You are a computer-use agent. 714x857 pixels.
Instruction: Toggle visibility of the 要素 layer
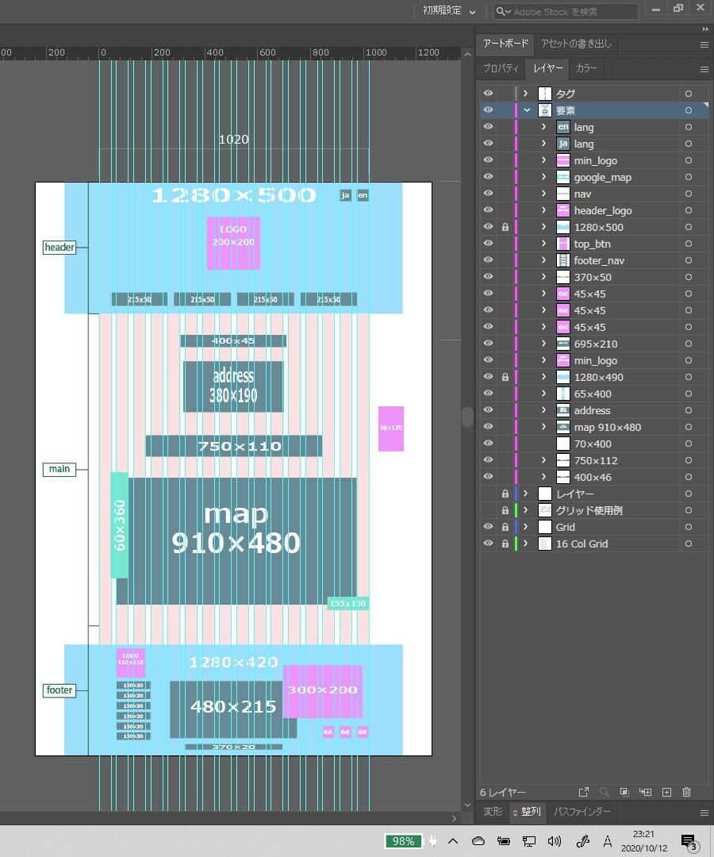488,110
